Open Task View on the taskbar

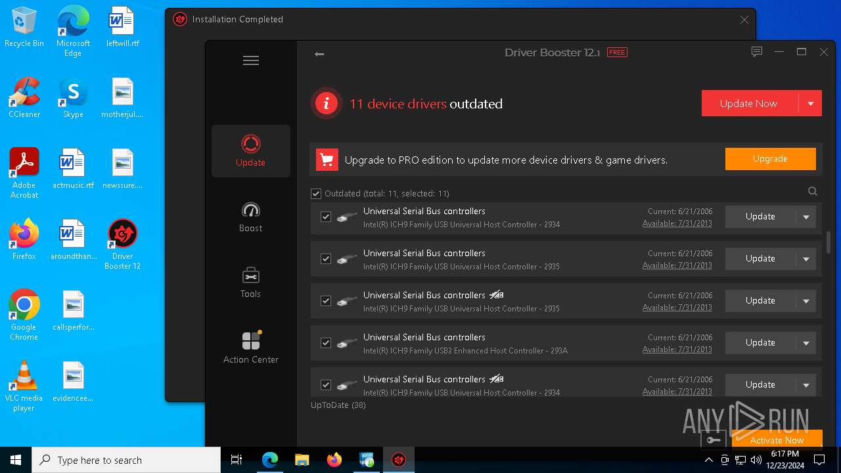[x=237, y=460]
